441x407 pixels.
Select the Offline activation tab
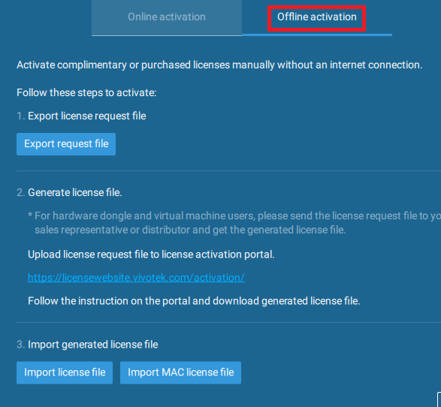tap(317, 17)
